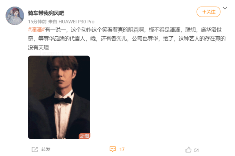Image resolution: width=235 pixels, height=156 pixels.
Task: Click the repost arrow icon
Action: (x=34, y=149)
